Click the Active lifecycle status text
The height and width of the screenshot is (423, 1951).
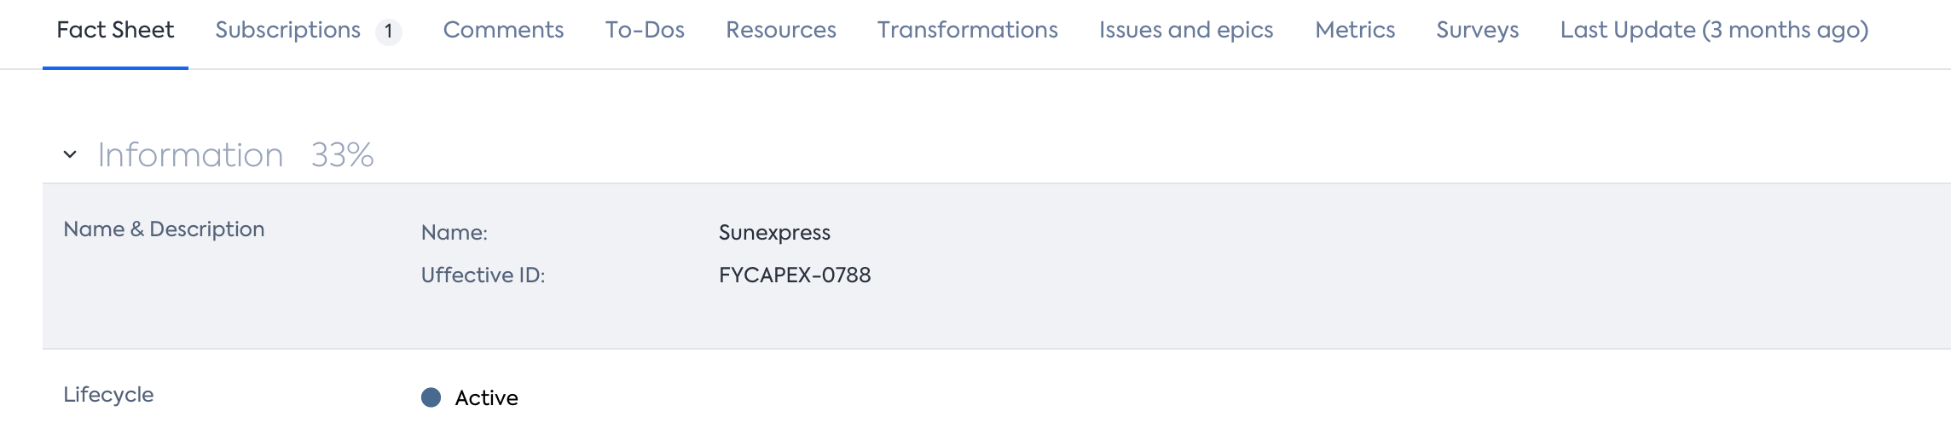pos(486,397)
